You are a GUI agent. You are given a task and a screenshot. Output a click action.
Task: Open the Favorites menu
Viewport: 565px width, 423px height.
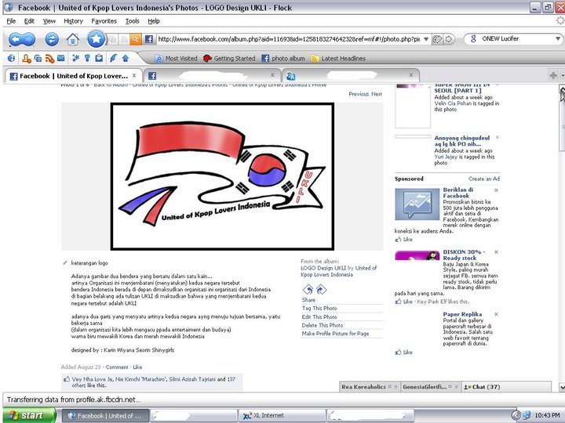pyautogui.click(x=104, y=21)
